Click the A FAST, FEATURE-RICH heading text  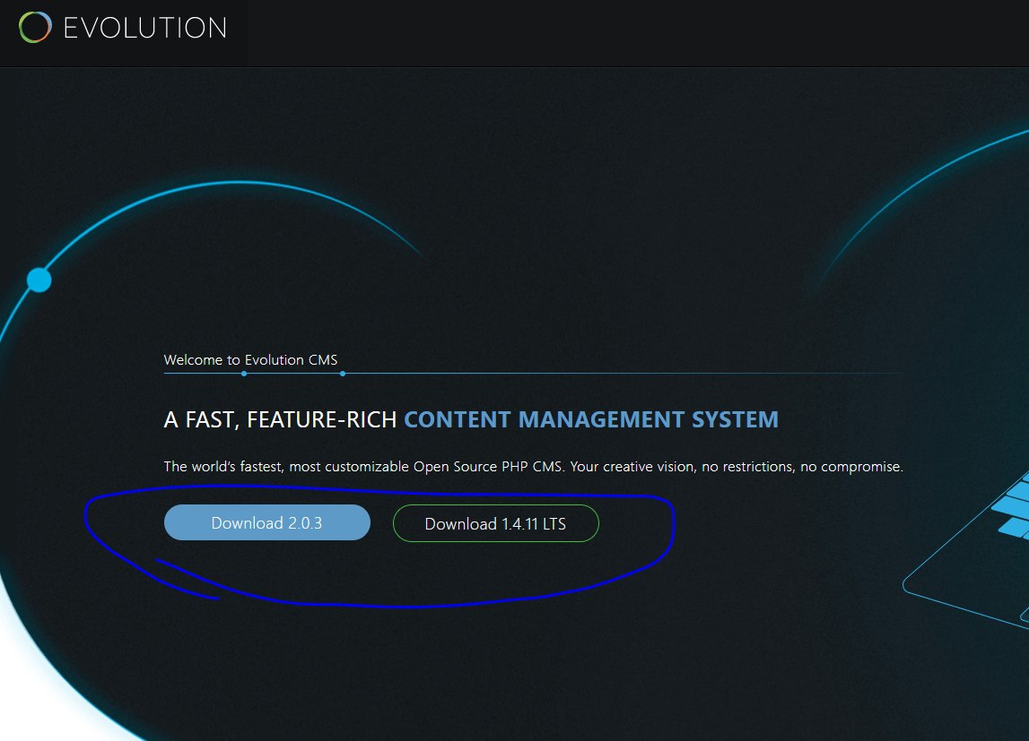pos(280,419)
